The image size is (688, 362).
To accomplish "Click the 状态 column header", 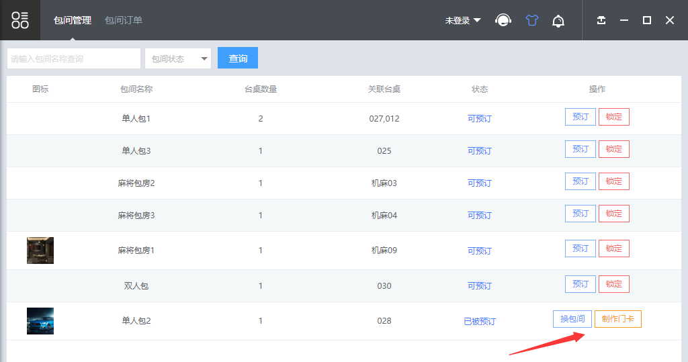I will coord(480,89).
